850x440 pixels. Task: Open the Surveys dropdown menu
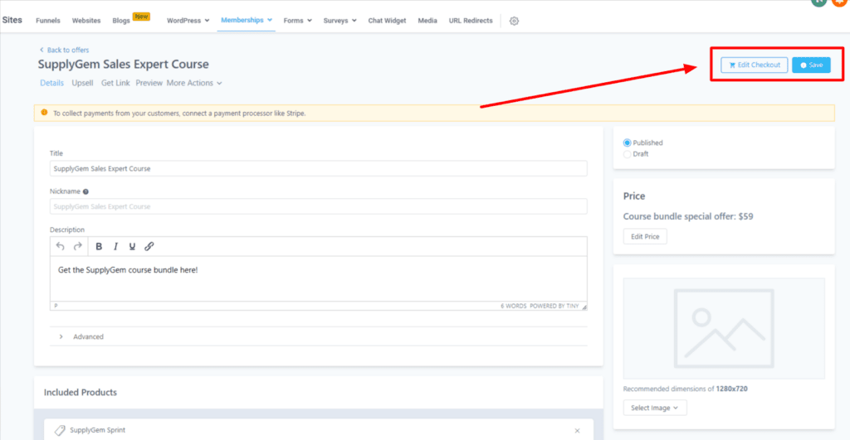coord(340,21)
